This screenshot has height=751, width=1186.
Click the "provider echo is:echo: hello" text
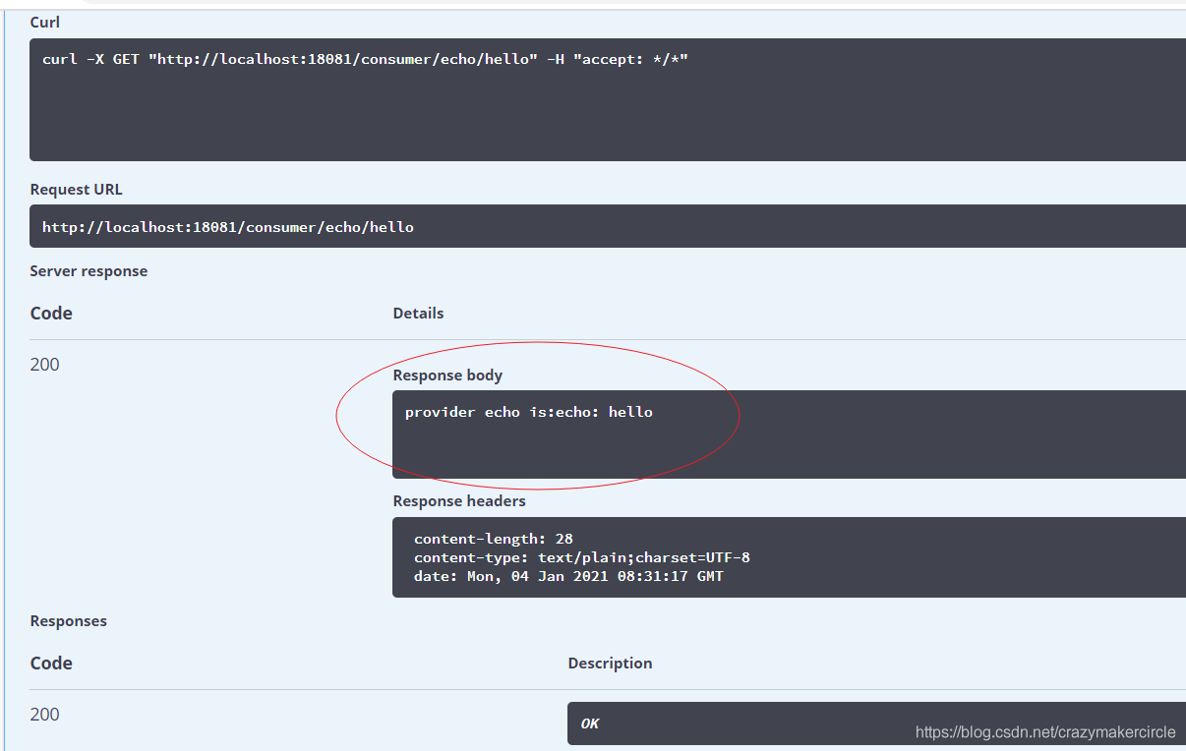click(x=528, y=412)
